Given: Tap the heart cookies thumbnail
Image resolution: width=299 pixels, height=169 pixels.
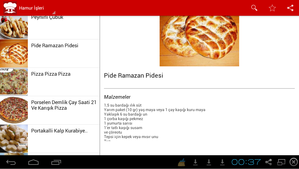Looking at the screenshot, I should [x=14, y=139].
